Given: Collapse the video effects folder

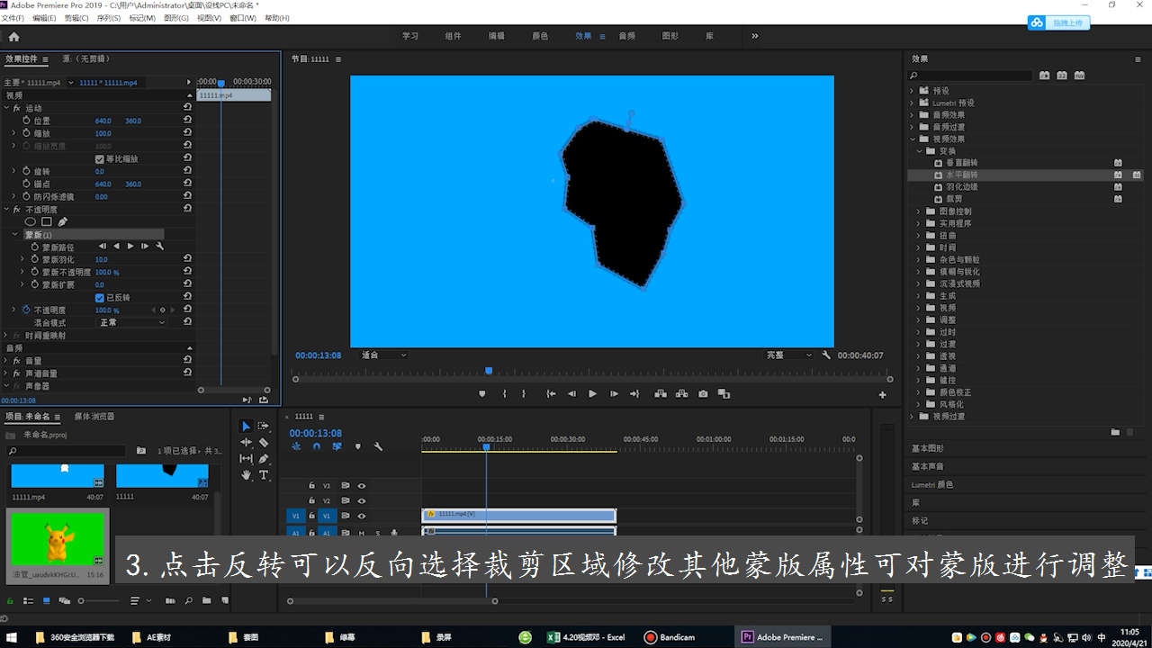Looking at the screenshot, I should [912, 139].
